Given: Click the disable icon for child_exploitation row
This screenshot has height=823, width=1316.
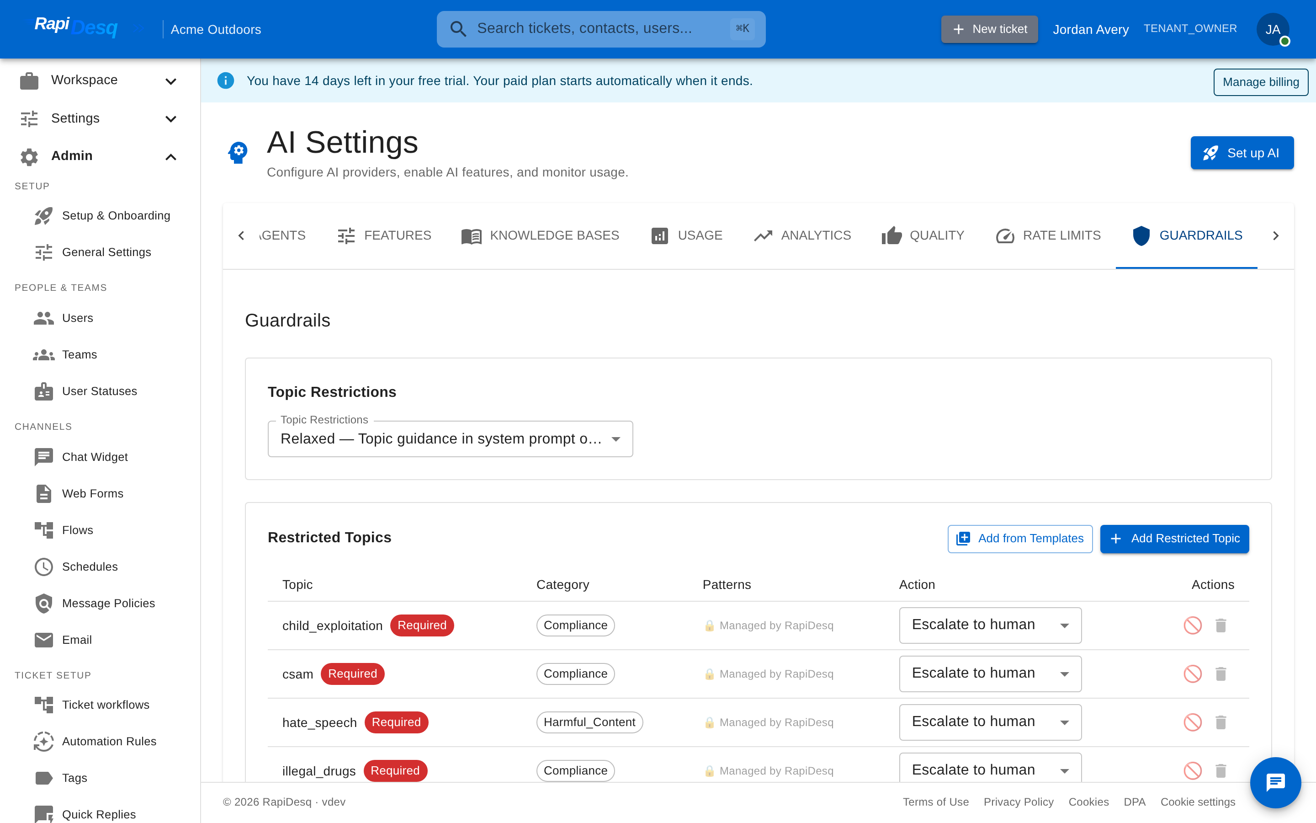Looking at the screenshot, I should (x=1193, y=625).
